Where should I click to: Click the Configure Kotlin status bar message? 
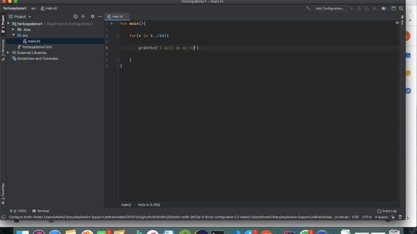(x=179, y=217)
